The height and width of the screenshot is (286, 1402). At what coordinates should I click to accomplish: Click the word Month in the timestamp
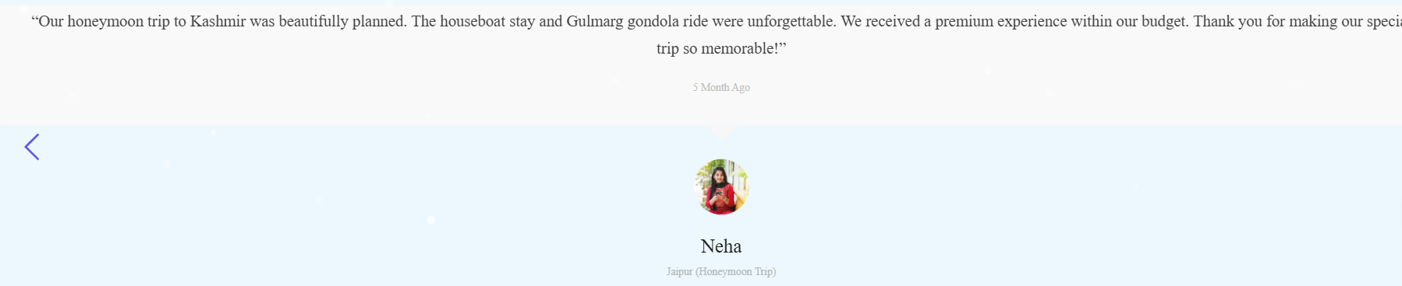click(714, 87)
